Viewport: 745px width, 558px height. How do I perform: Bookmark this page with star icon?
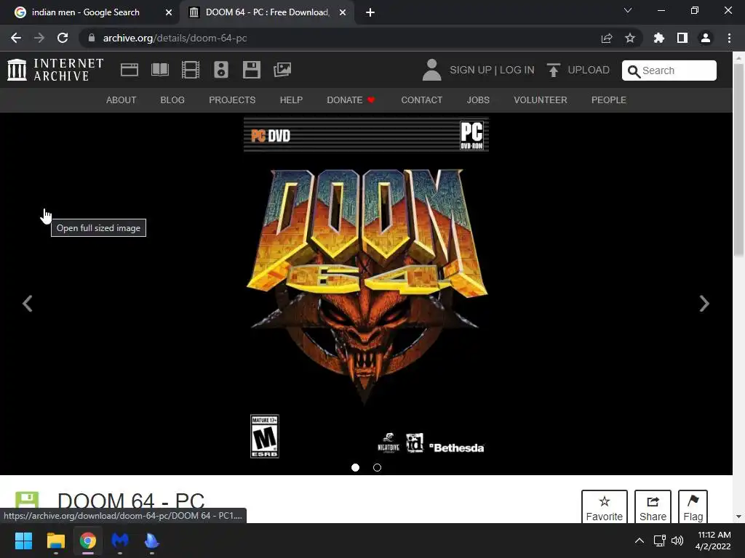pos(630,38)
